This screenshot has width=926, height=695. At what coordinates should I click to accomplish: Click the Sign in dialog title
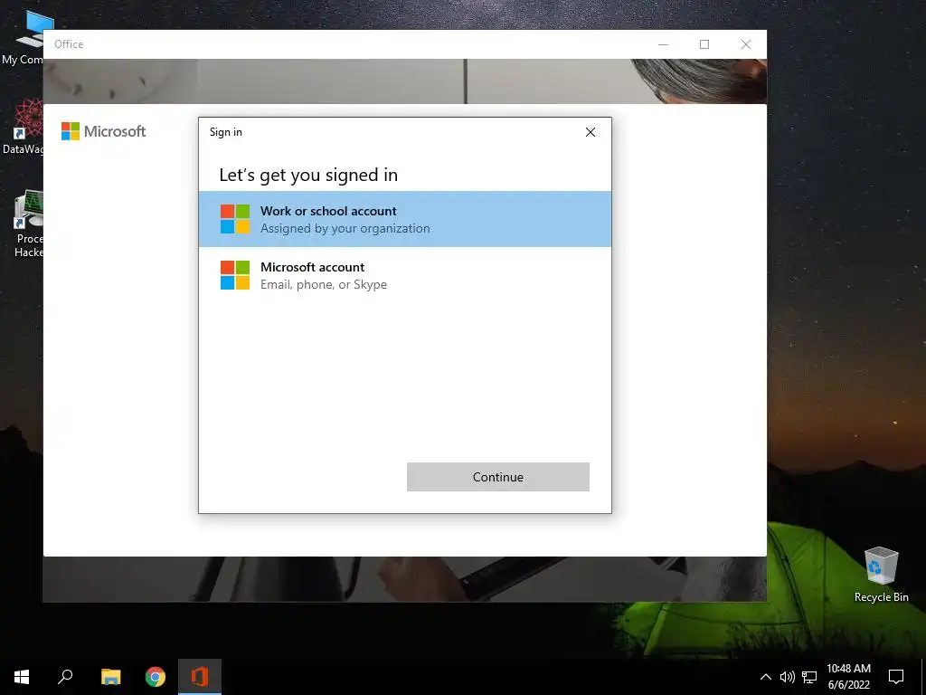click(225, 132)
